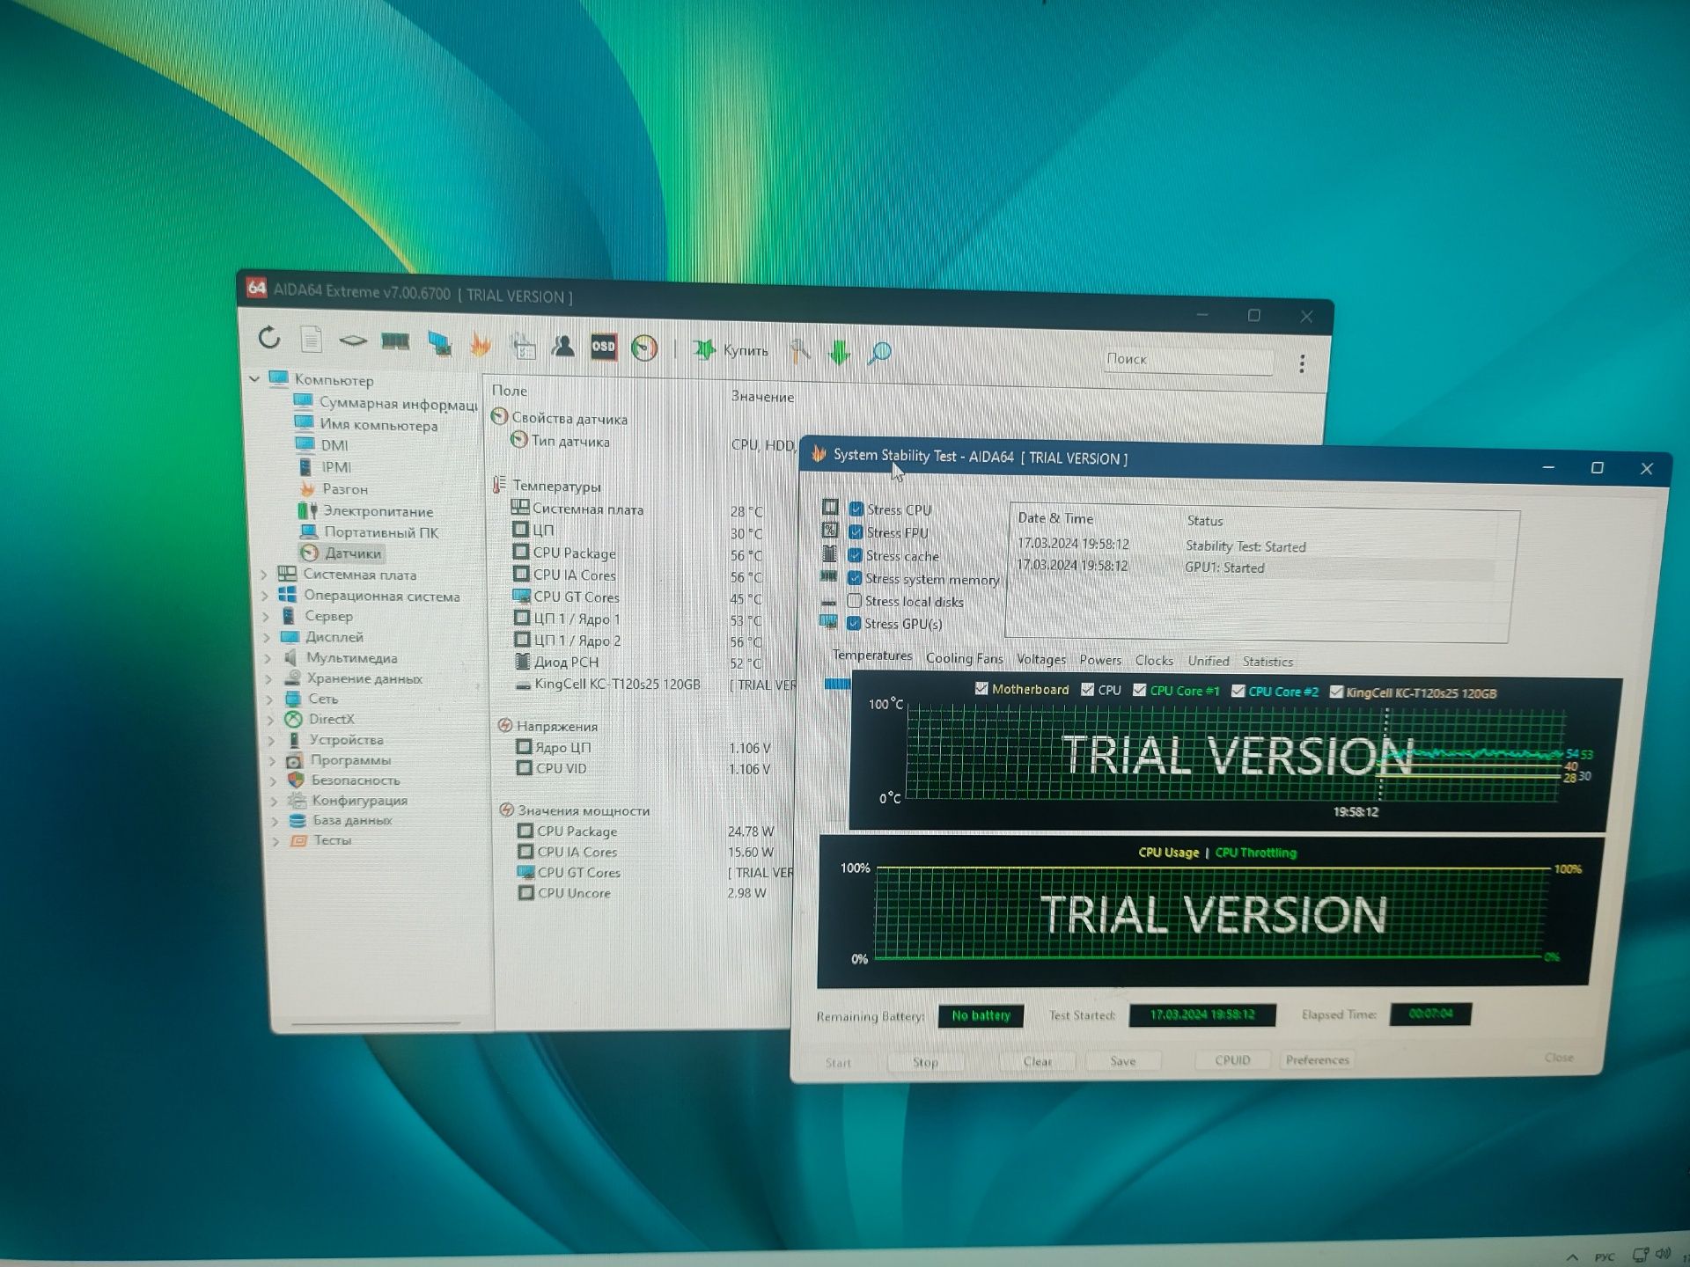The height and width of the screenshot is (1267, 1690).
Task: Expand the Хранение данных tree node
Action: (x=268, y=678)
